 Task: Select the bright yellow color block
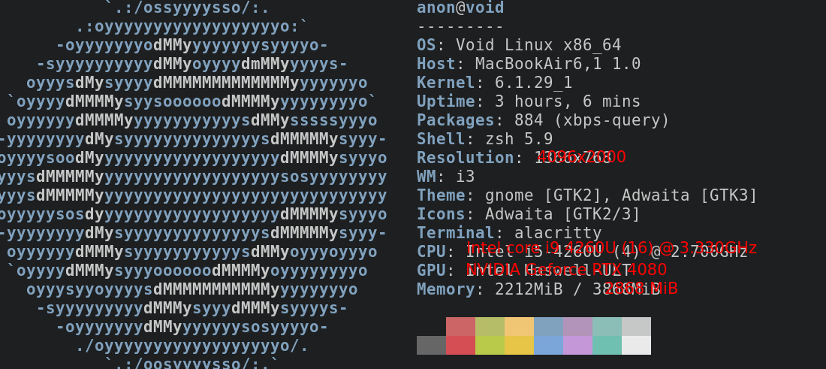(519, 345)
